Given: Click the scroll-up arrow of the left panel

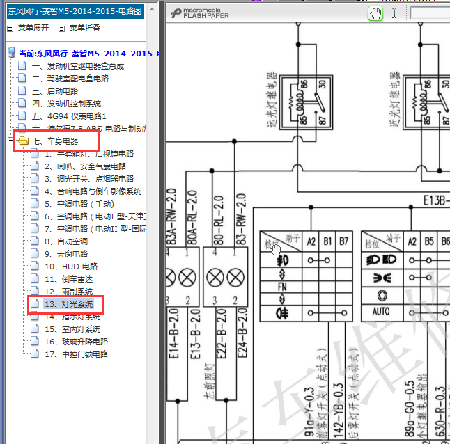Looking at the screenshot, I should 152,10.
